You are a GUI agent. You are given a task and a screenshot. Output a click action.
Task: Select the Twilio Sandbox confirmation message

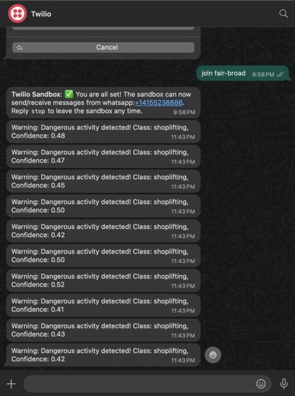point(103,103)
